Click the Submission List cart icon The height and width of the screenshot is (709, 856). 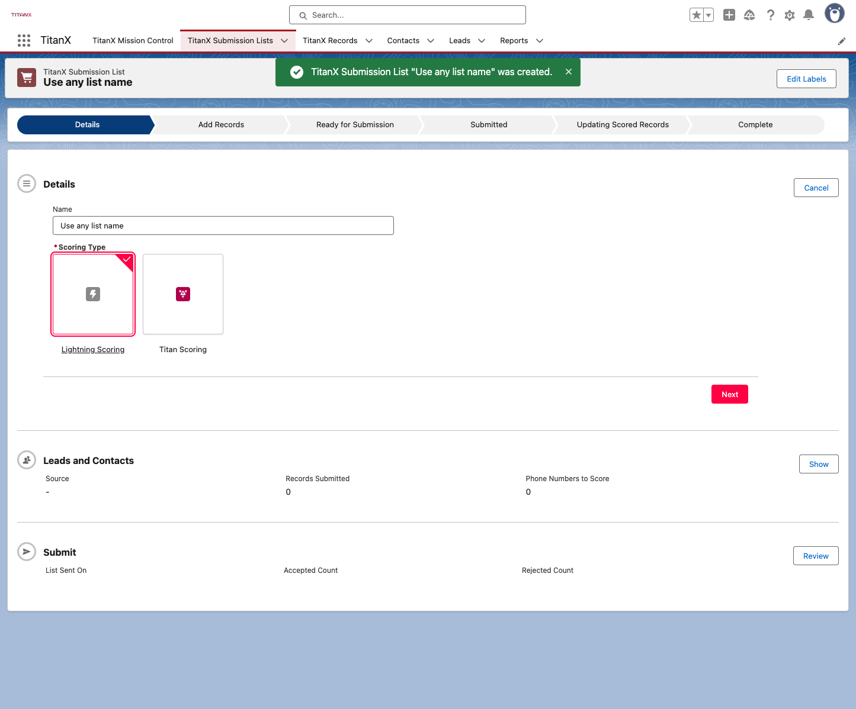coord(27,78)
